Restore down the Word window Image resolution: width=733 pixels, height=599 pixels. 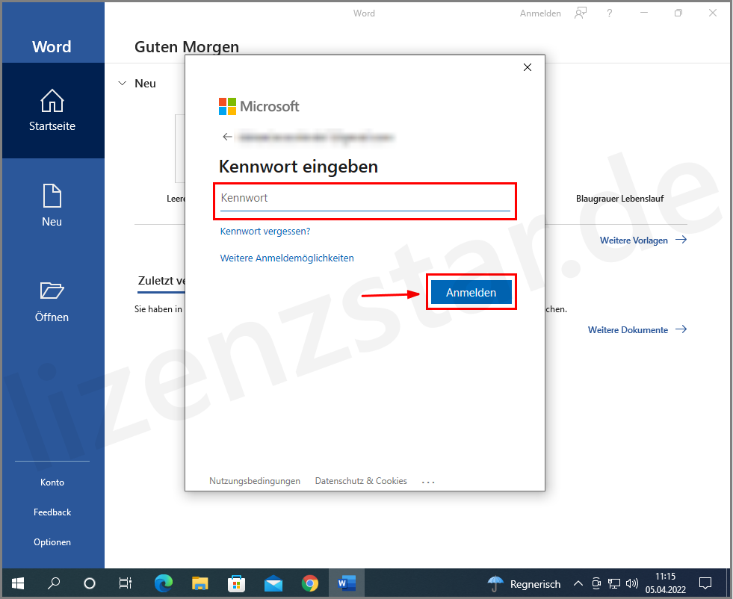point(678,13)
